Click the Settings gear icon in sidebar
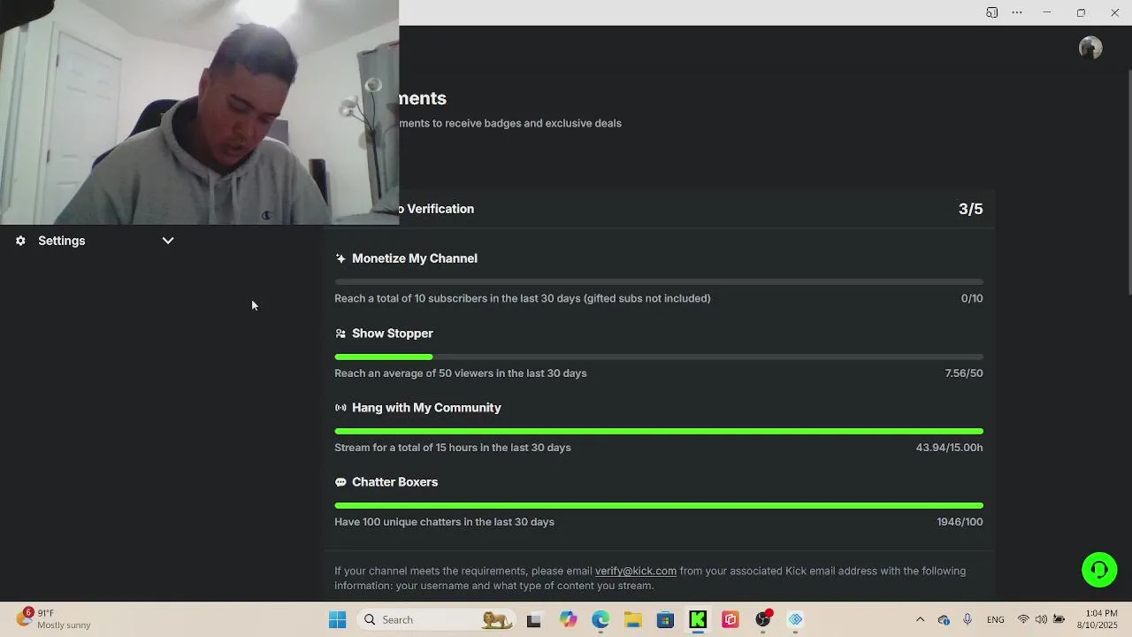Image resolution: width=1132 pixels, height=637 pixels. pos(20,241)
